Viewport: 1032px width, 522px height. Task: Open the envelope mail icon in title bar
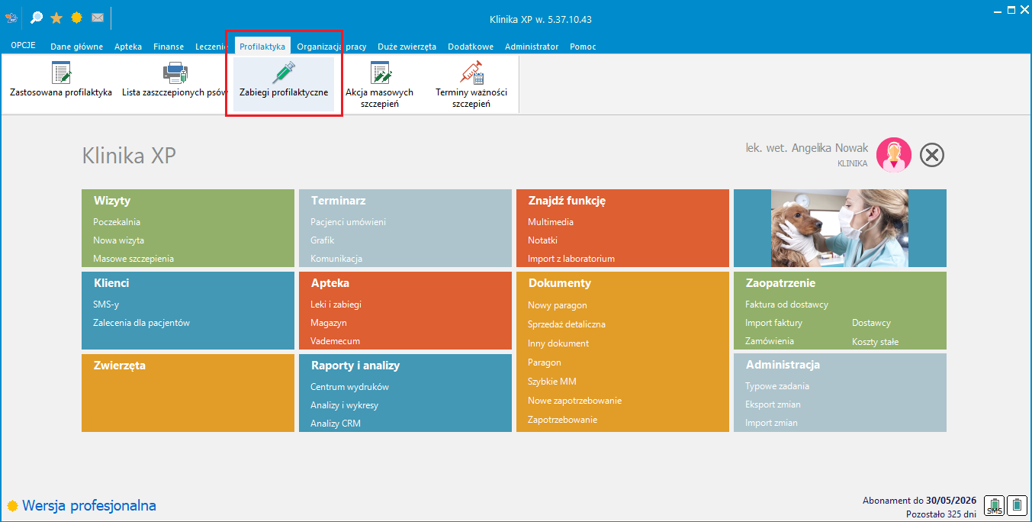coord(97,18)
